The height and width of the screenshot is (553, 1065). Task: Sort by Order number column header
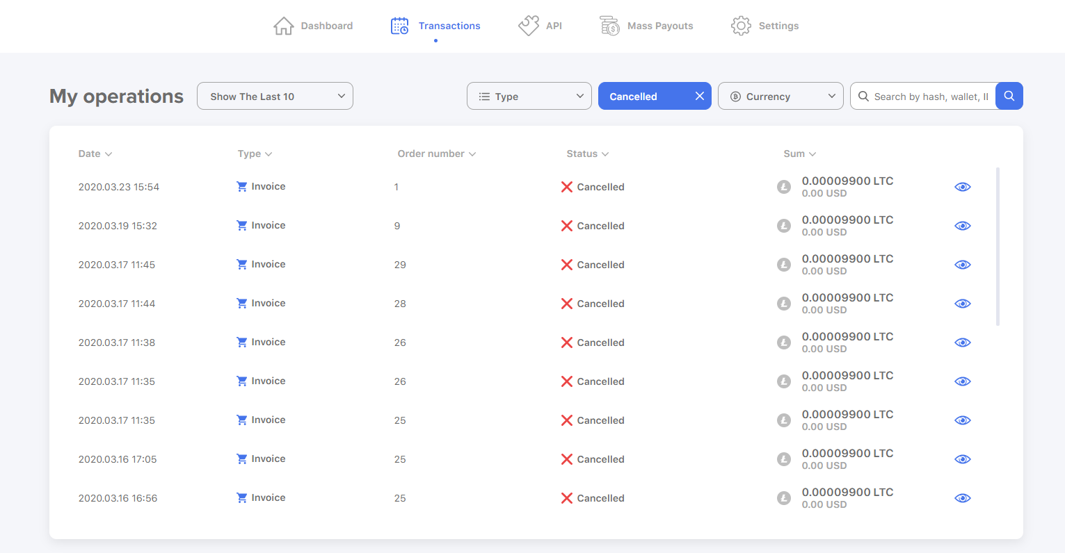[437, 154]
